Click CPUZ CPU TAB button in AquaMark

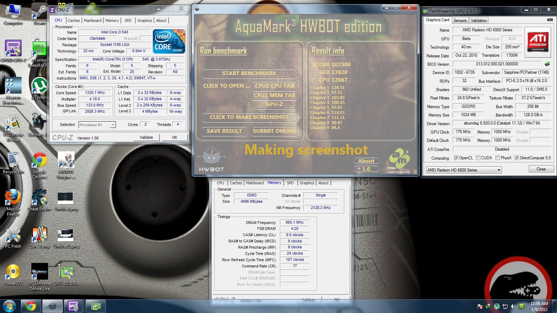[274, 86]
